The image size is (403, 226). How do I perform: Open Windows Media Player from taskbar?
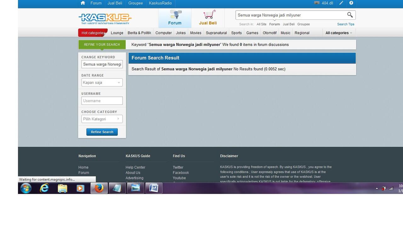click(x=80, y=188)
